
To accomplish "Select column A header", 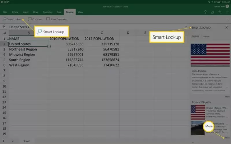I will point(29,33).
